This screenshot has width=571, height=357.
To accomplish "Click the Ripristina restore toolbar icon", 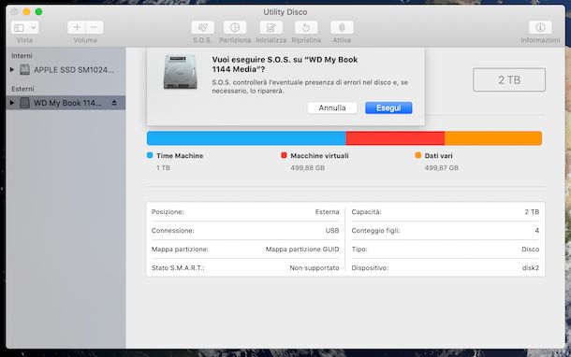I will point(306,27).
